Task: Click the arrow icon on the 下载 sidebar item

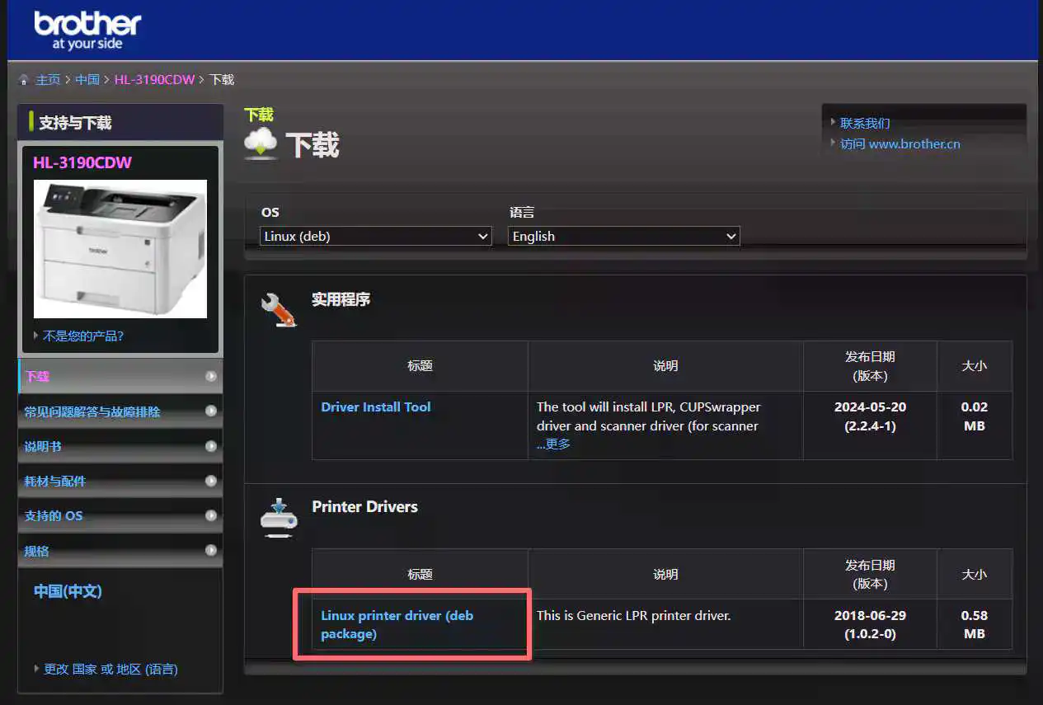Action: pyautogui.click(x=211, y=376)
